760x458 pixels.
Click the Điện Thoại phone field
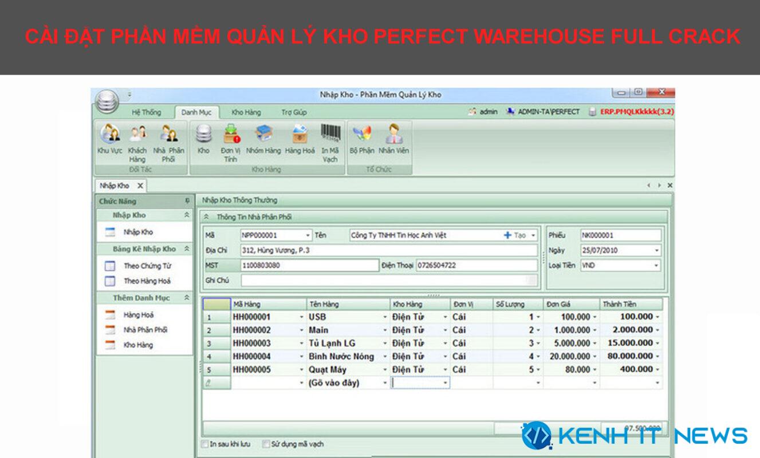pos(477,266)
